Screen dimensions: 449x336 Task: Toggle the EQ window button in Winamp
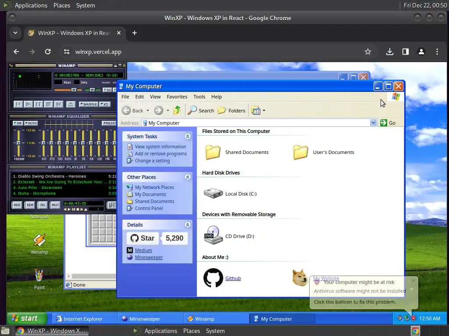107,90
